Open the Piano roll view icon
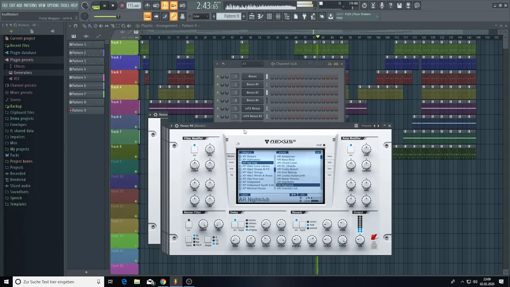The image size is (510, 287). tap(261, 16)
